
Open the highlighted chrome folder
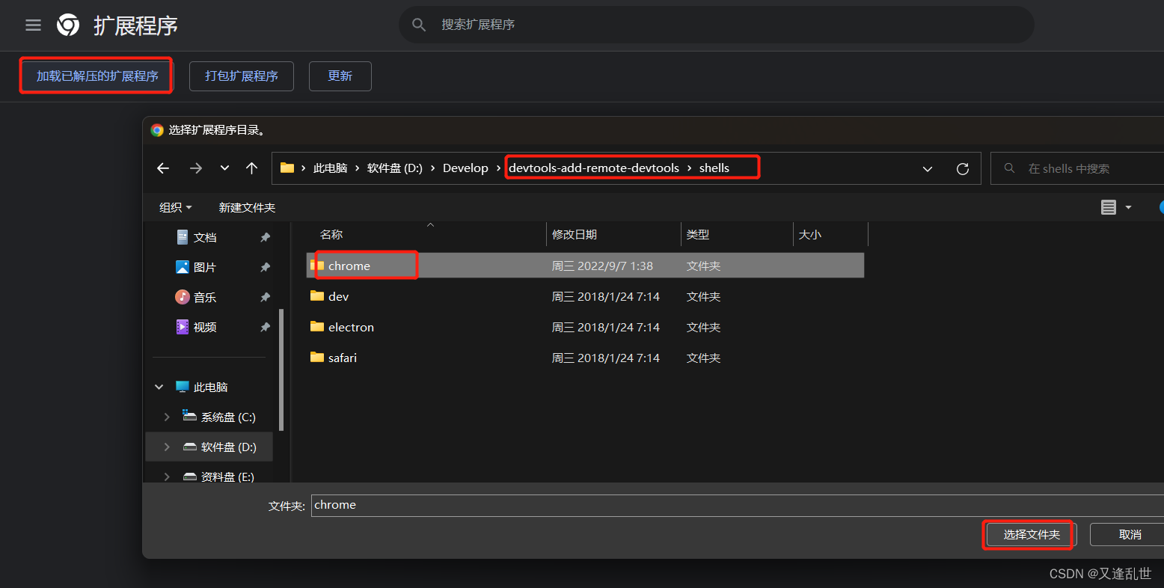[x=349, y=266]
